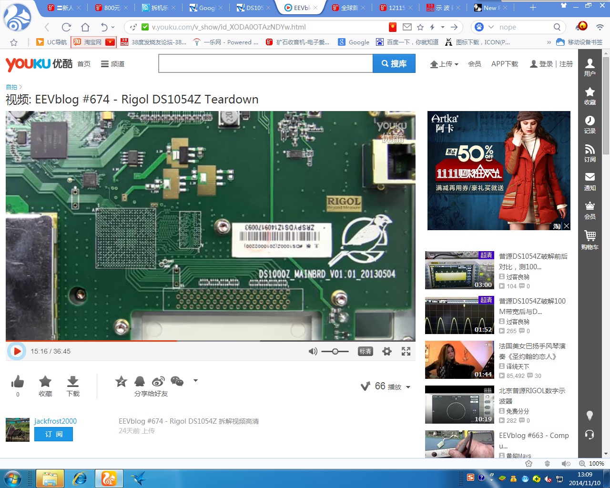
Task: Expand the 66 播放 play count dropdown
Action: tap(408, 387)
